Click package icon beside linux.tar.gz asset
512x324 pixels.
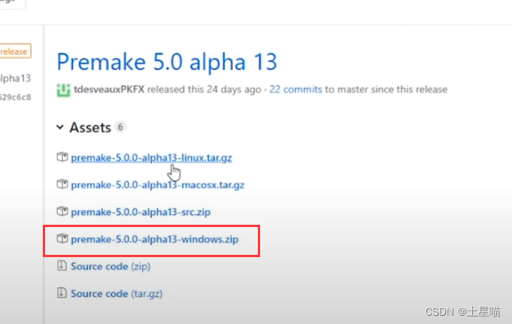click(62, 157)
